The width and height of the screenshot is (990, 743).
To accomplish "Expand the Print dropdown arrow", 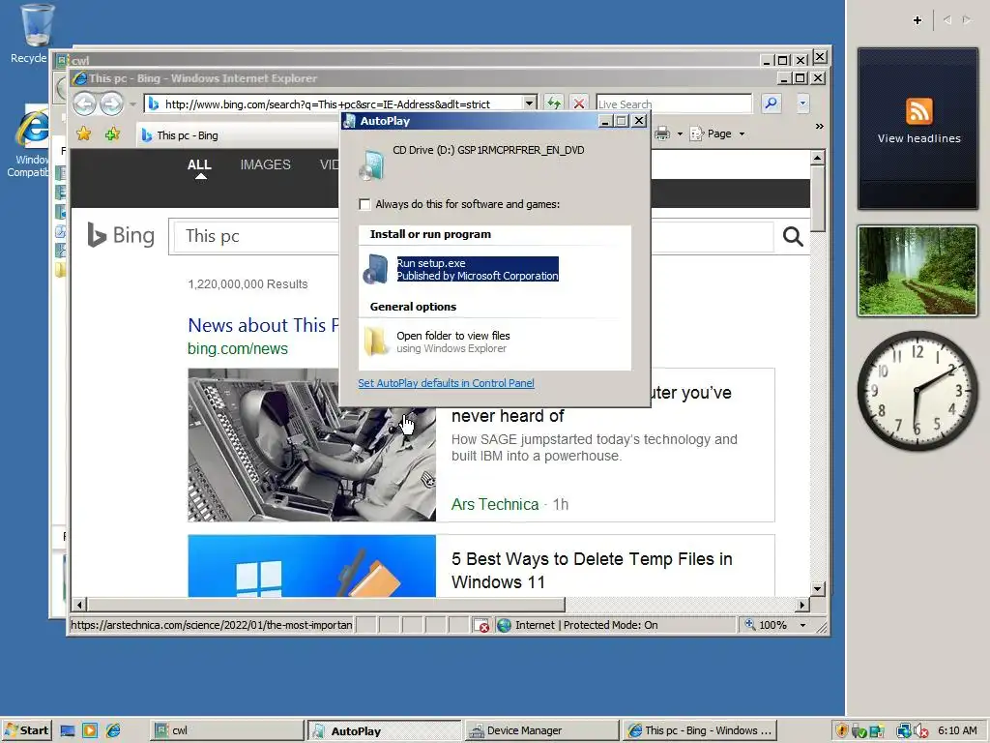I will pos(680,134).
